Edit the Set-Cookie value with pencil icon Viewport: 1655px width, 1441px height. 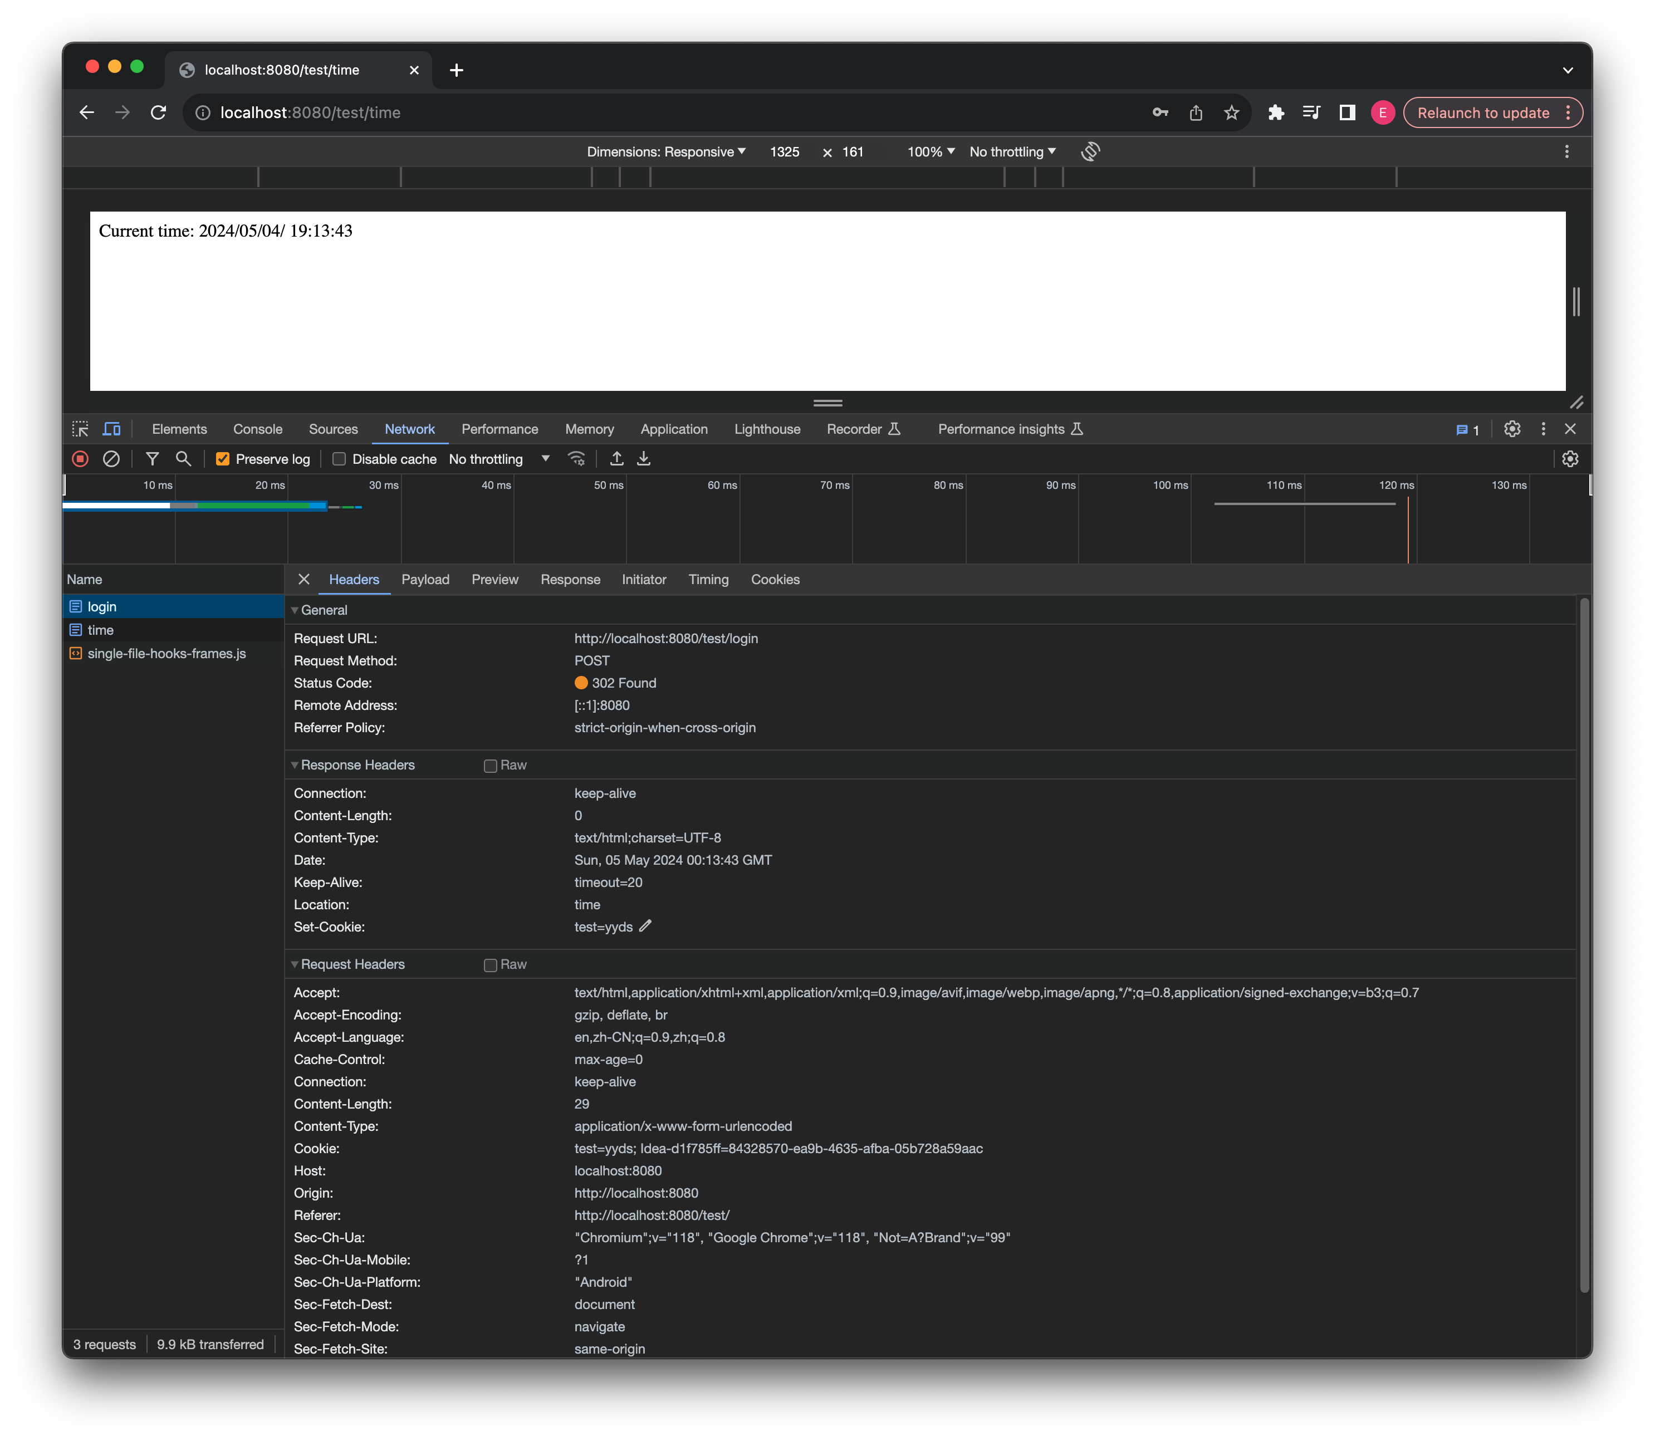645,927
